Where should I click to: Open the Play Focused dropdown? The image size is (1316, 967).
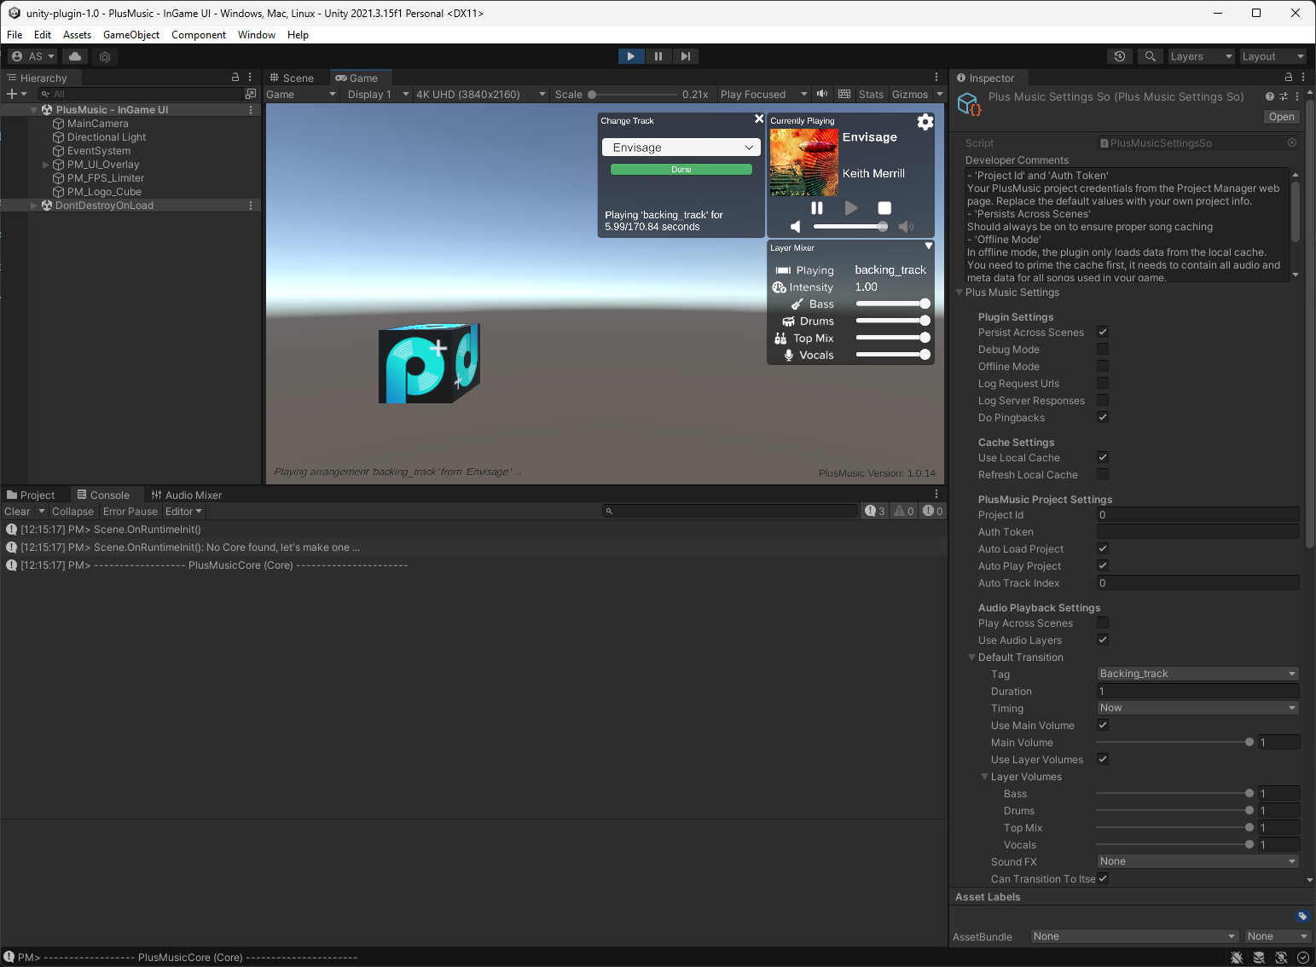tap(763, 94)
